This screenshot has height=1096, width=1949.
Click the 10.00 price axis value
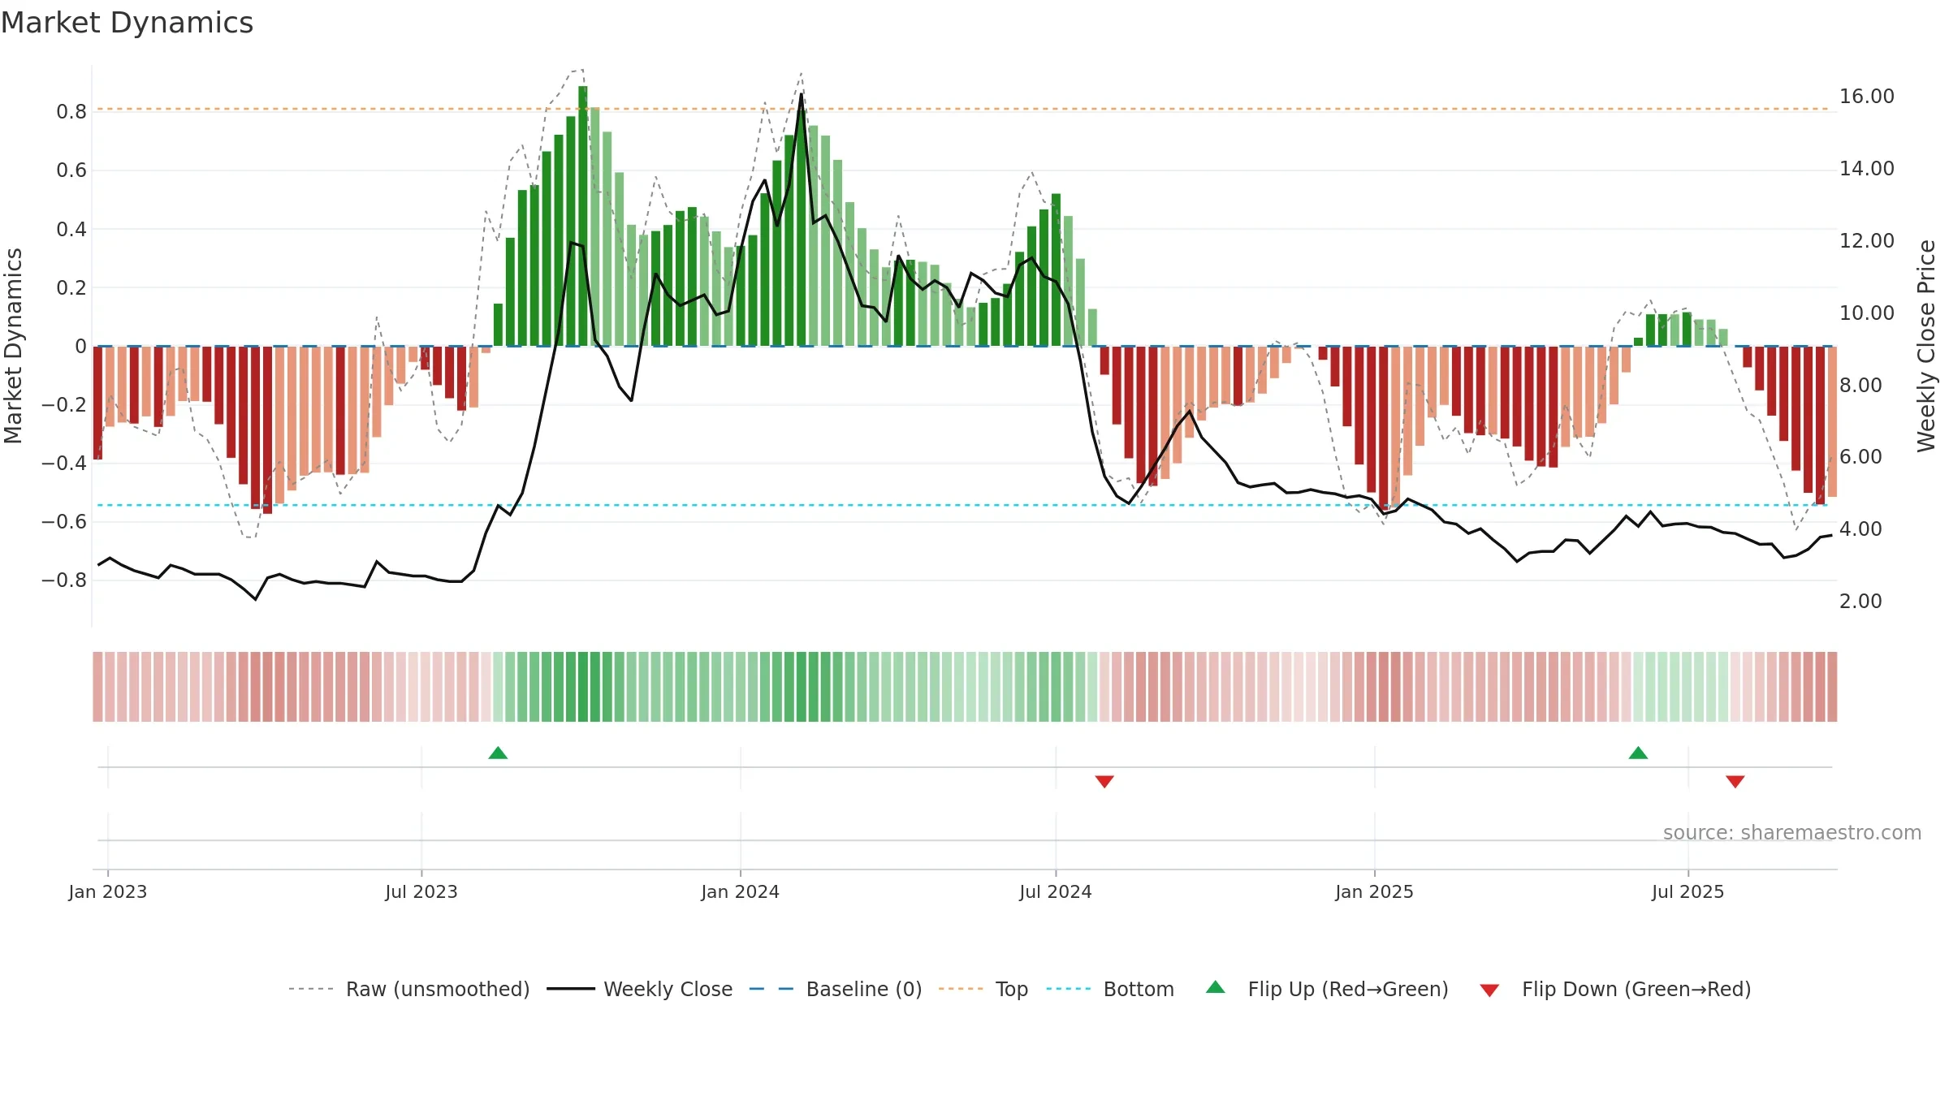[1867, 313]
